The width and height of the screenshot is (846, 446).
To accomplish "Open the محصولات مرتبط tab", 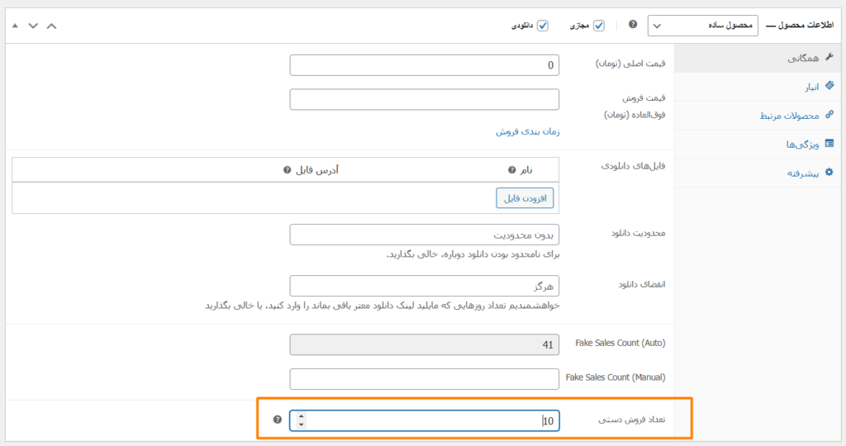I will 757,116.
